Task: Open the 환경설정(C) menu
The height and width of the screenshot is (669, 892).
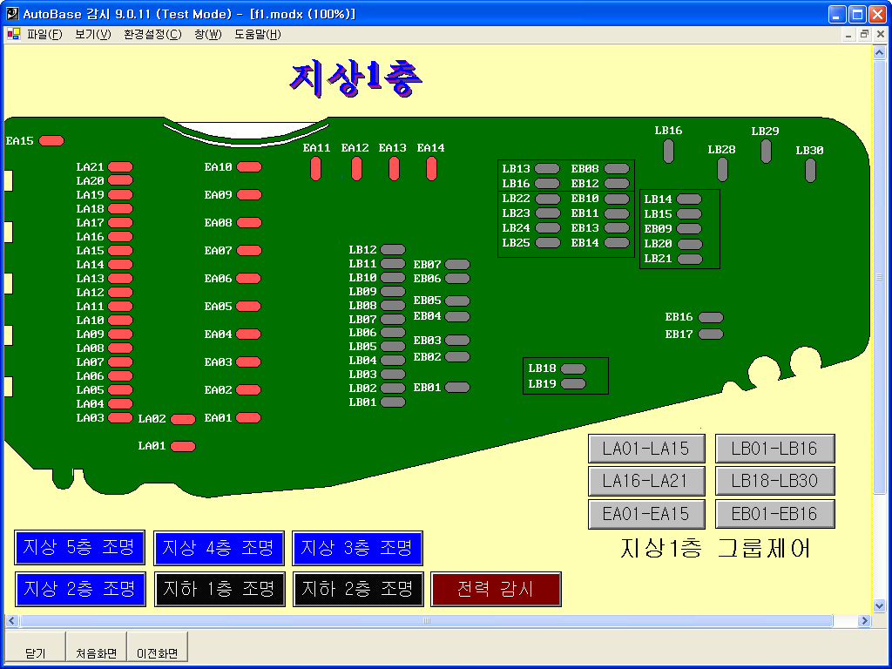Action: click(x=152, y=35)
